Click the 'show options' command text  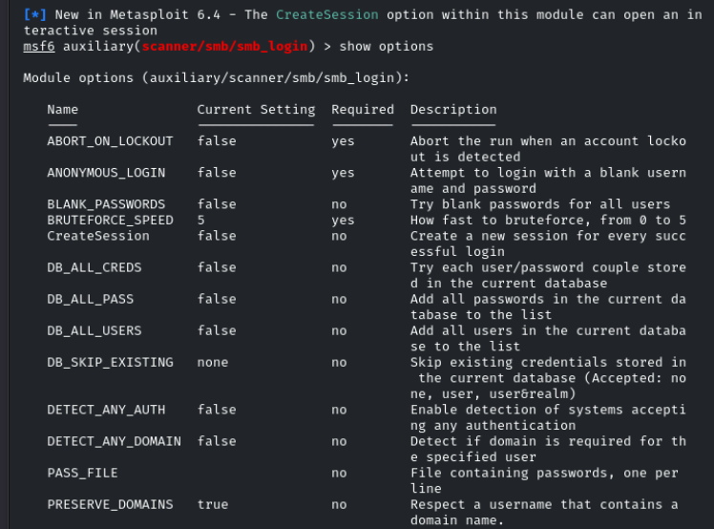(x=387, y=47)
